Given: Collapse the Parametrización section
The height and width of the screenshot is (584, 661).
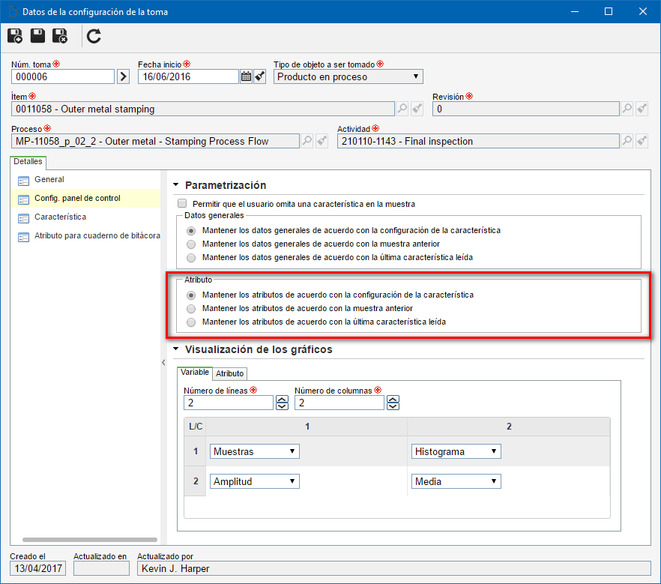Looking at the screenshot, I should coord(176,184).
